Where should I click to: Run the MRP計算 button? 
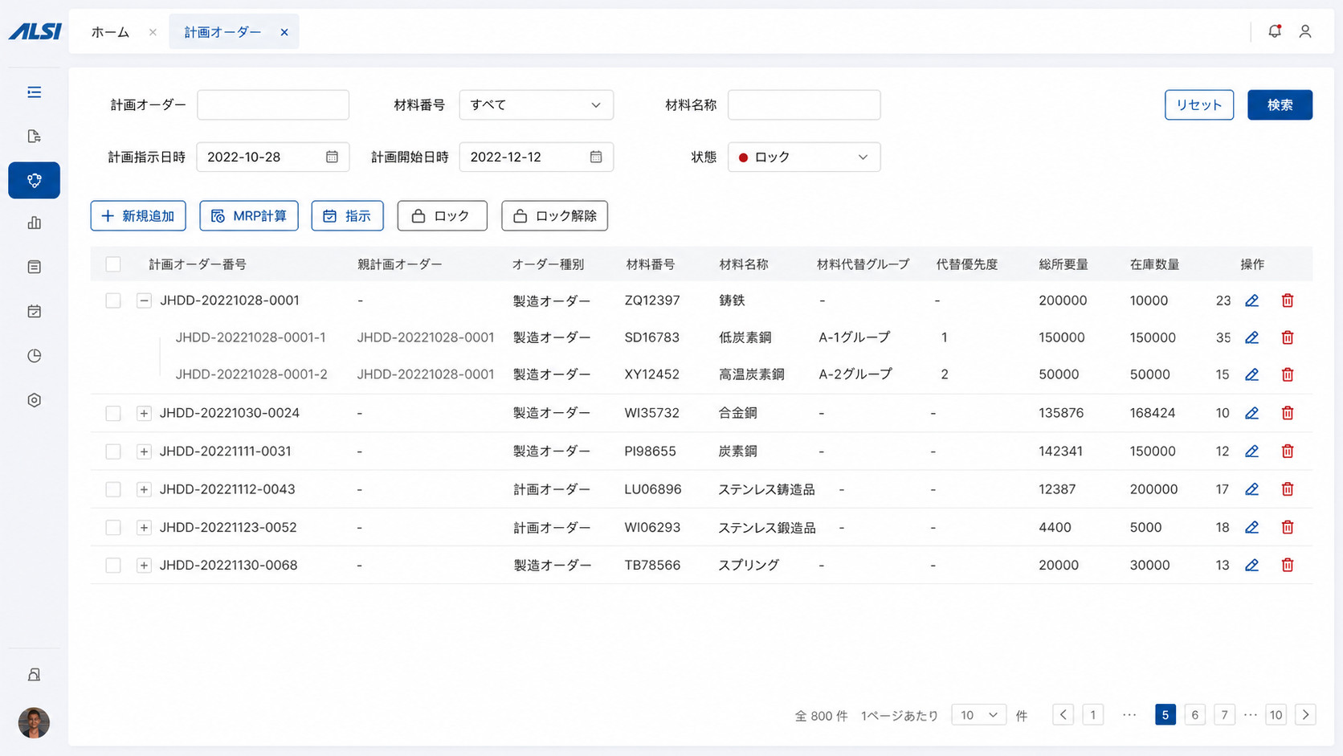249,216
